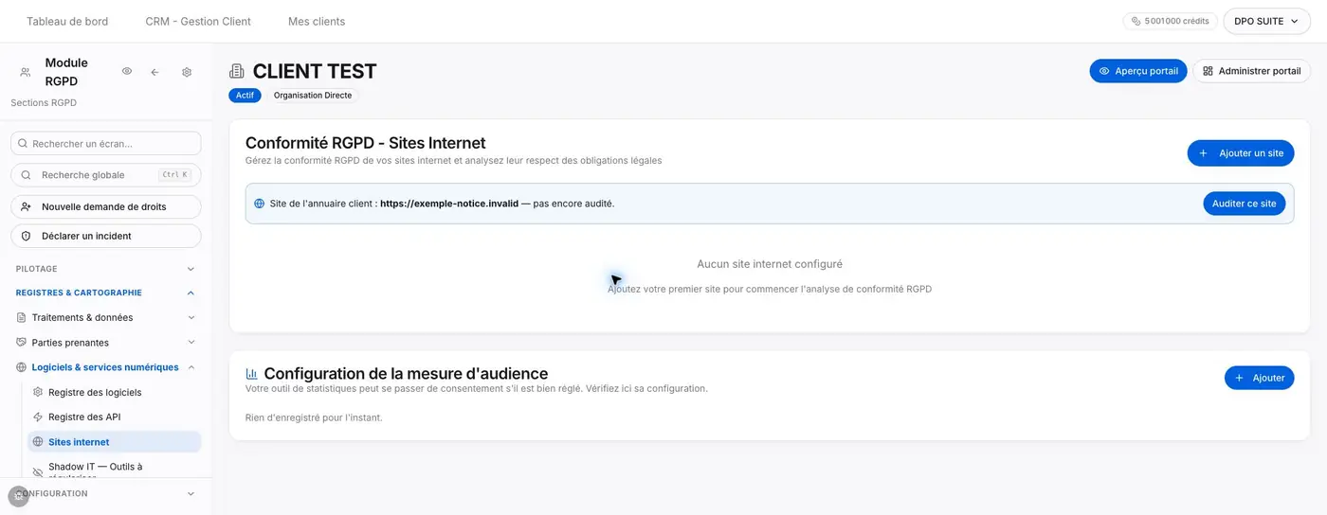Image resolution: width=1327 pixels, height=515 pixels.
Task: Click the building icon next to CLIENT TEST
Action: pyautogui.click(x=237, y=72)
